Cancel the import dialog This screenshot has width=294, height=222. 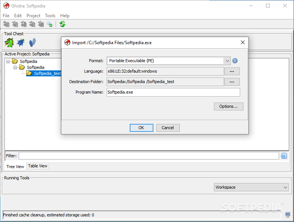coord(168,128)
